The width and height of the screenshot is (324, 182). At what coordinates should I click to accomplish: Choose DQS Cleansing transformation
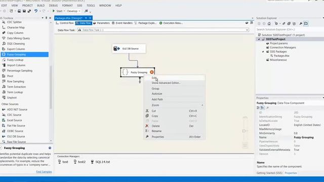point(16,43)
